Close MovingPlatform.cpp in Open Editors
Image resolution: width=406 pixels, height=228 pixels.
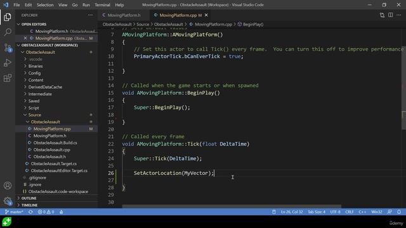25,38
